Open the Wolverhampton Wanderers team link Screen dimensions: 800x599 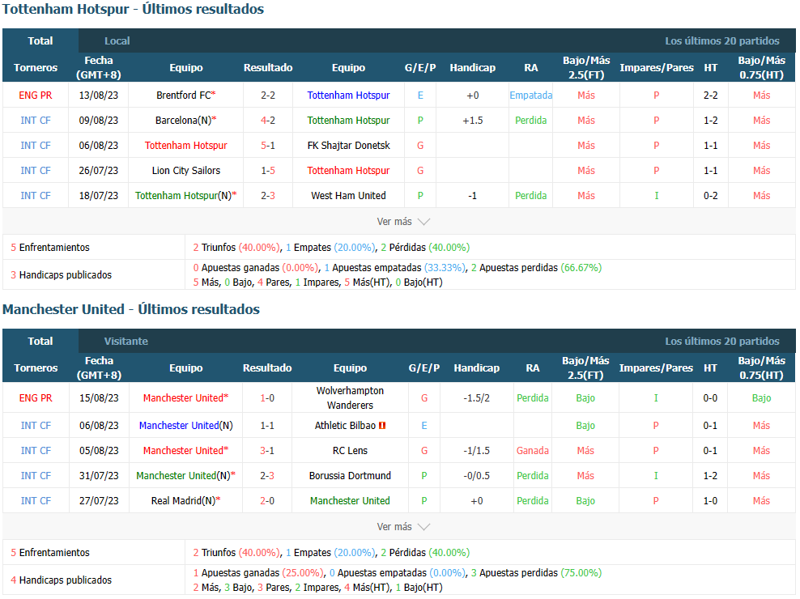tap(350, 398)
